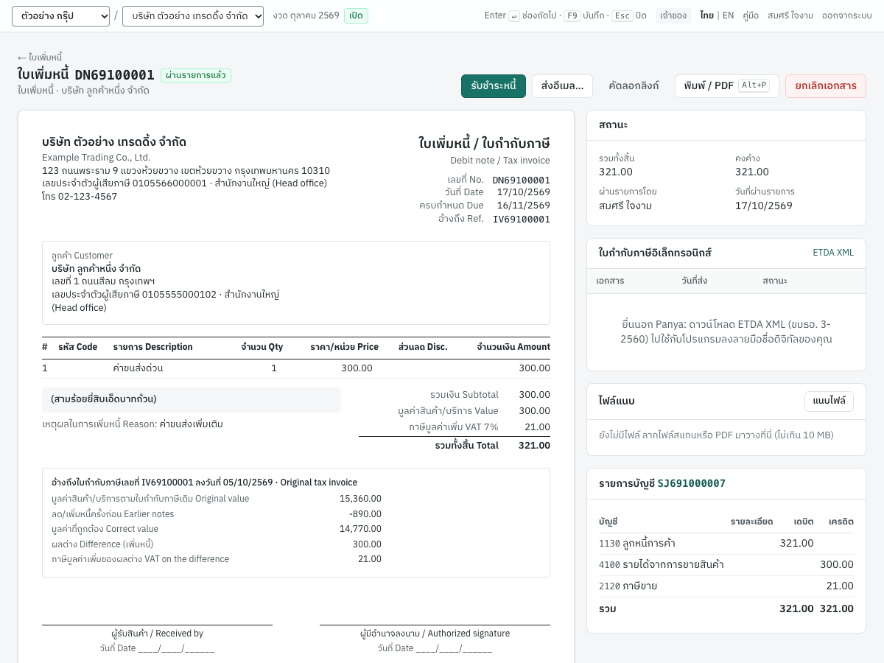This screenshot has height=663, width=884.
Task: Click Example Trading Co., Ltd. company name
Action: (x=96, y=158)
